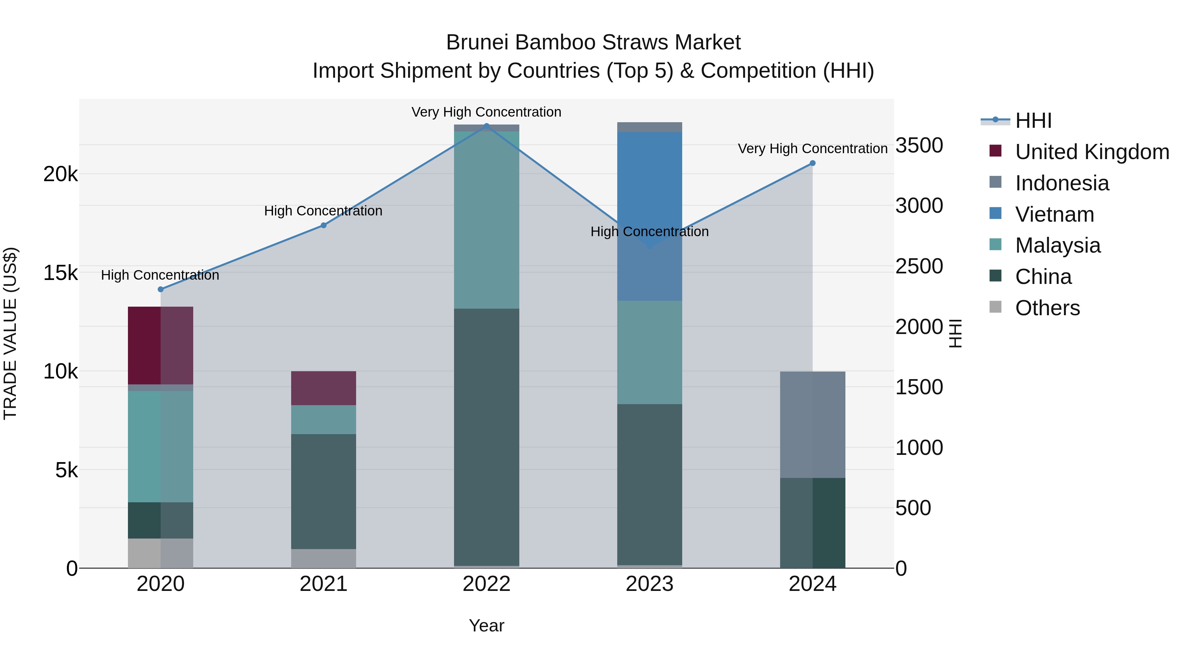Click the United Kingdom maroon legend swatch
Screen dimensions: 1187x667
coord(995,151)
